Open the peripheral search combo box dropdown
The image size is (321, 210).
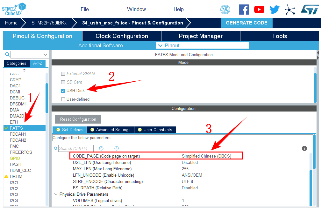click(46, 55)
